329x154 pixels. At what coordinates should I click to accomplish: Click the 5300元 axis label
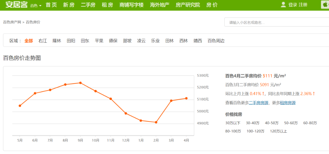coord(203,75)
